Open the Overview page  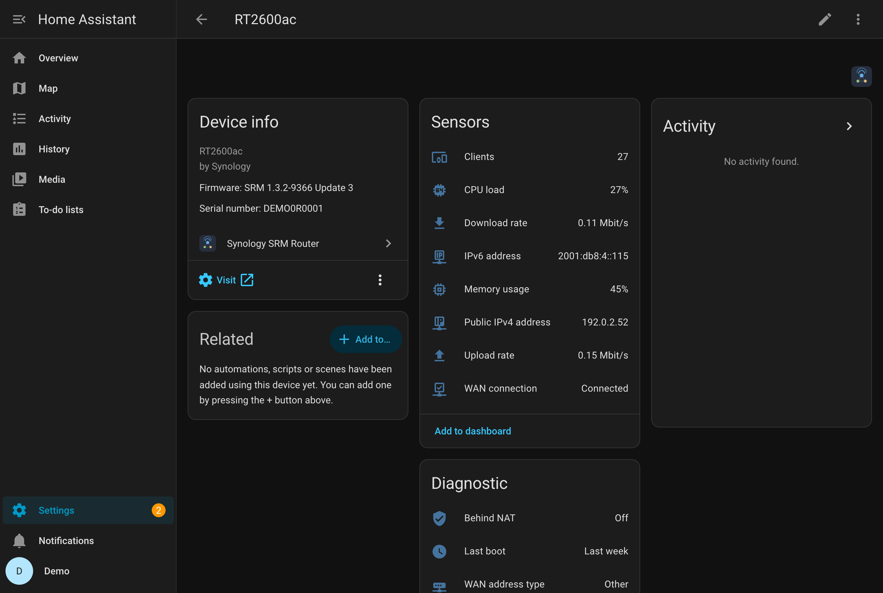tap(88, 58)
